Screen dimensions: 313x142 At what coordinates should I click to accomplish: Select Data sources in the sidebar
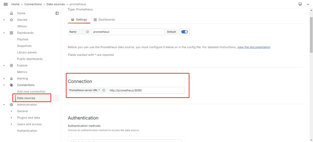pyautogui.click(x=26, y=98)
